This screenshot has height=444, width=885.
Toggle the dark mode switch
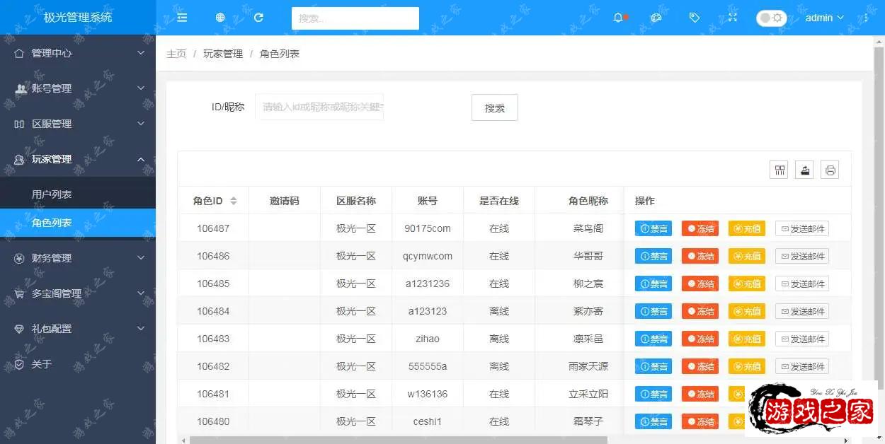(x=771, y=18)
